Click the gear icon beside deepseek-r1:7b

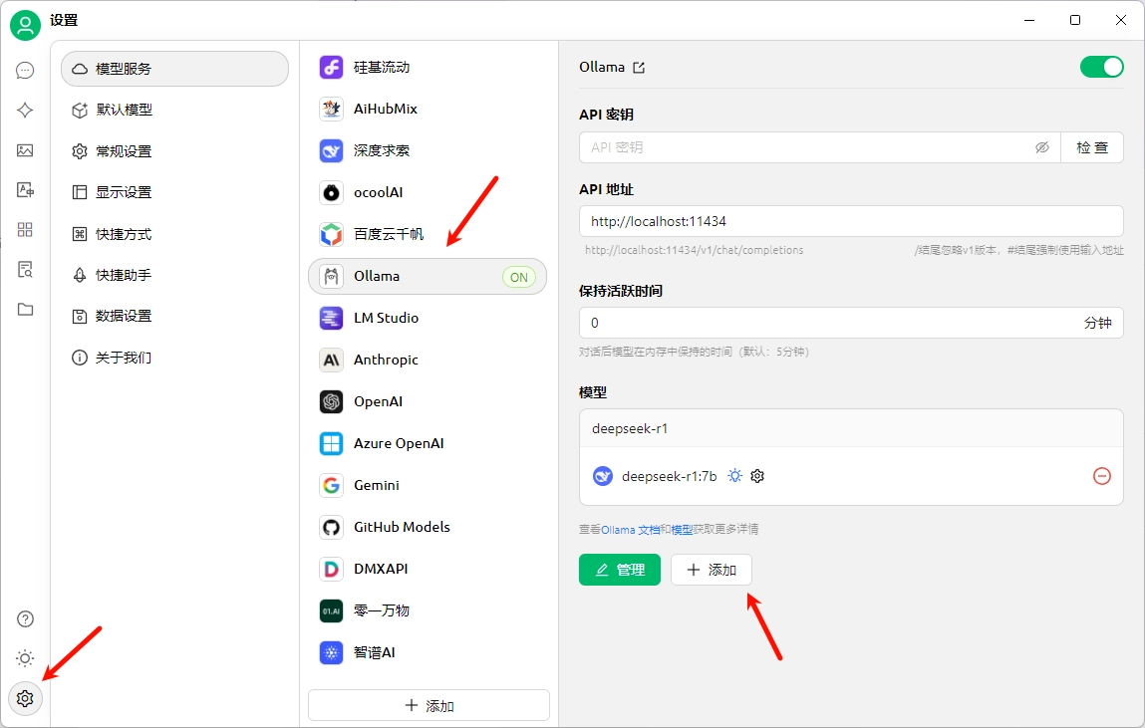point(757,476)
